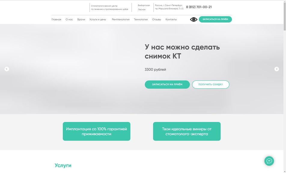
Task: Click header Записаться на приём button
Action: point(215,19)
